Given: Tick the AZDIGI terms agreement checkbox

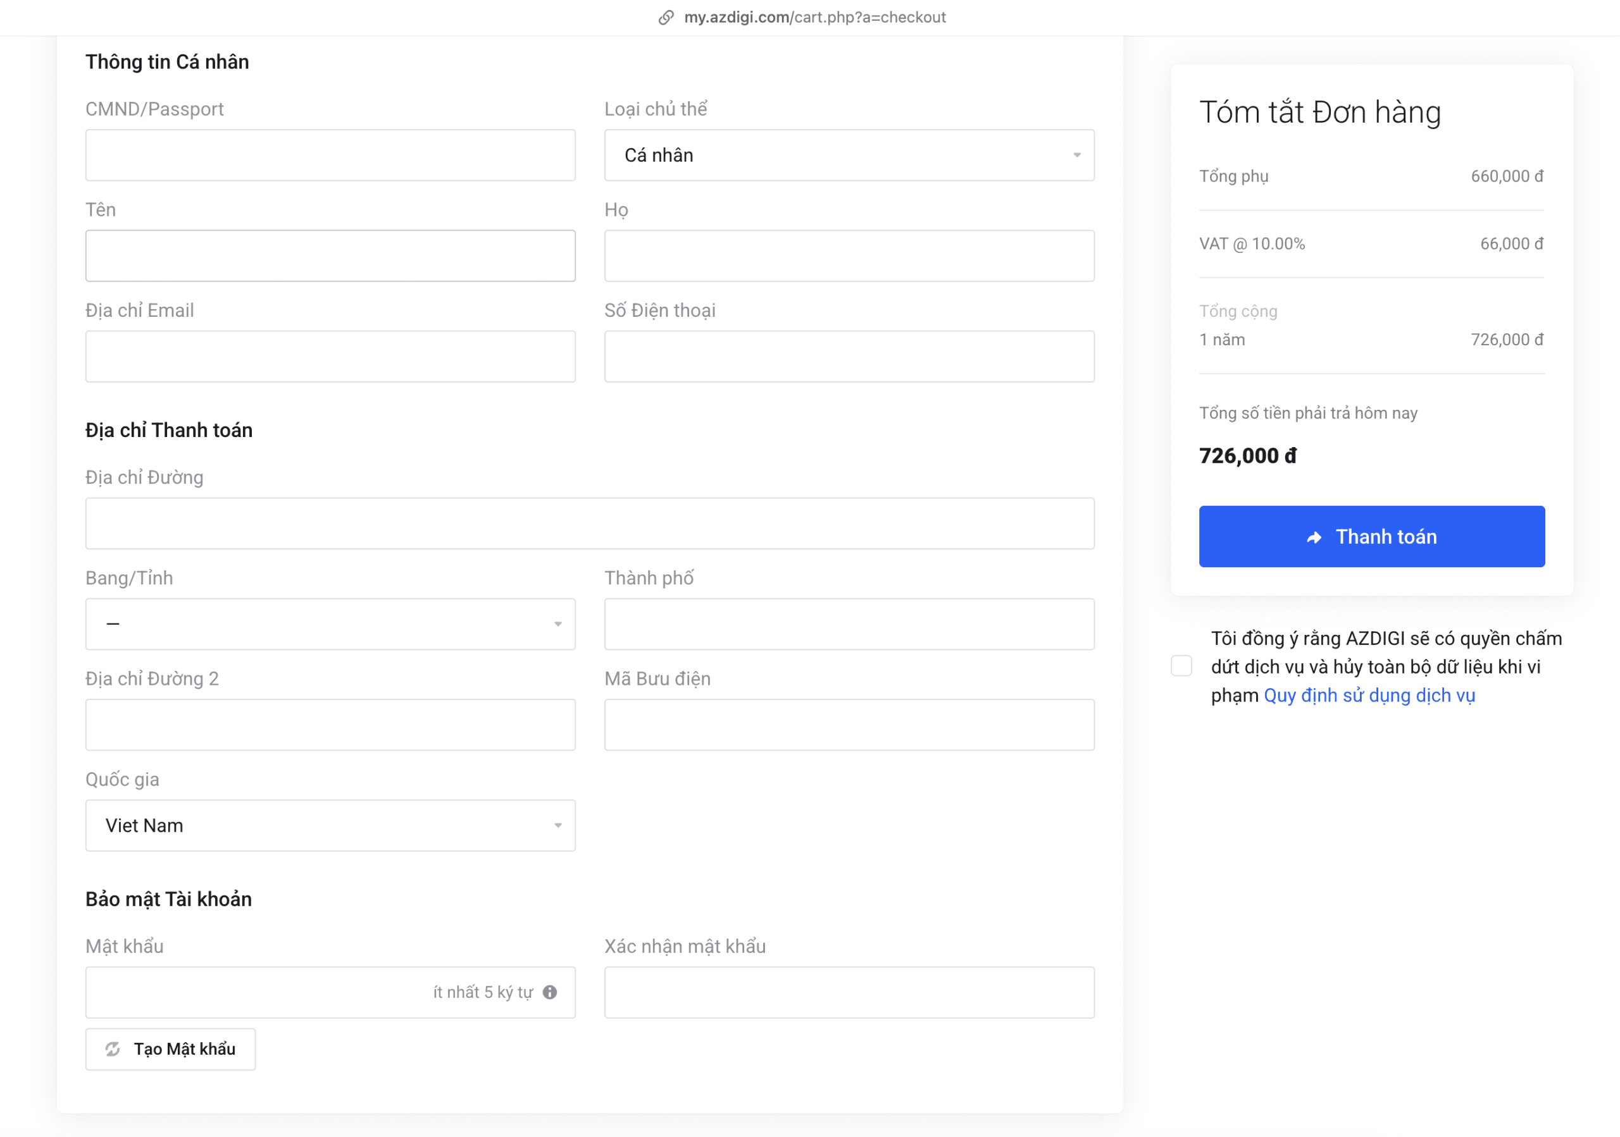Looking at the screenshot, I should (1181, 666).
